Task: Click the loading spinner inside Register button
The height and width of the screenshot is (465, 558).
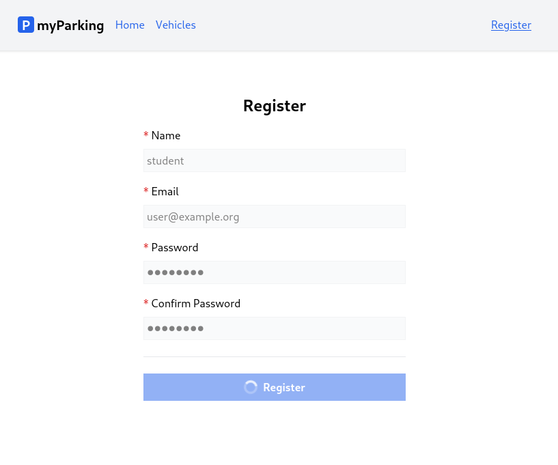Action: pos(251,387)
